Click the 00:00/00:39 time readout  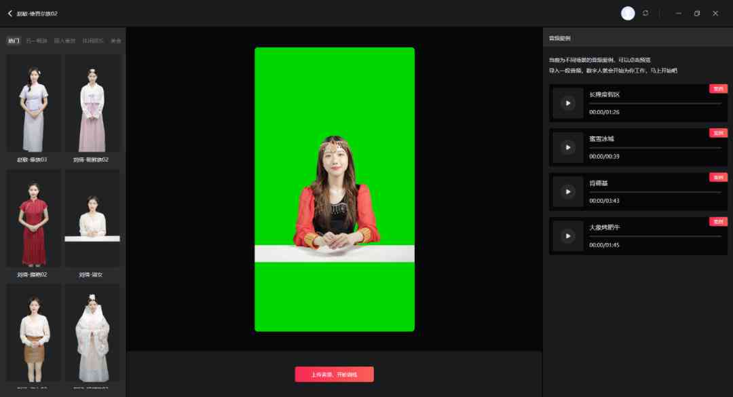[604, 157]
